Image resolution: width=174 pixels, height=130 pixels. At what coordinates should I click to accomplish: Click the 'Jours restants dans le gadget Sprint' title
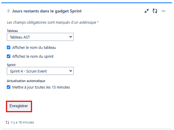click(47, 11)
